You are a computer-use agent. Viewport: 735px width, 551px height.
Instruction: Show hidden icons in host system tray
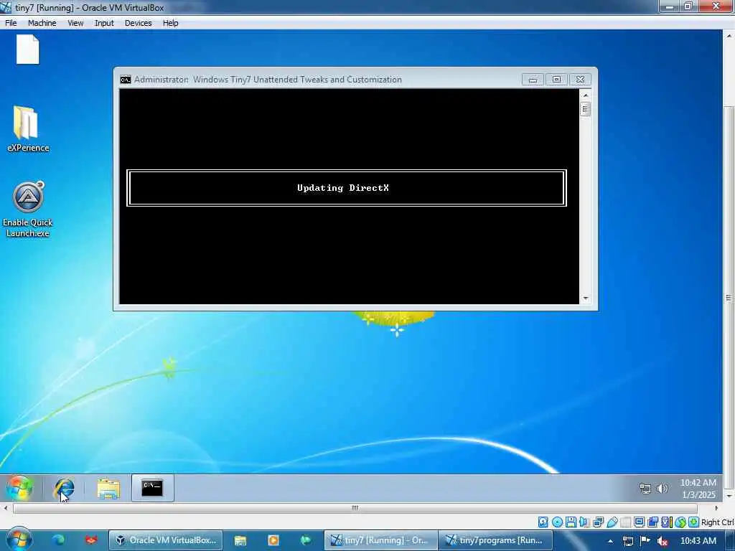coord(610,541)
